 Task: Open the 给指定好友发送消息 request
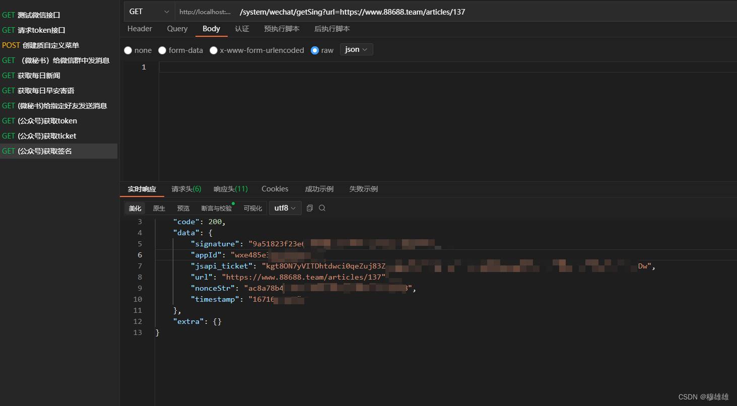(x=58, y=106)
